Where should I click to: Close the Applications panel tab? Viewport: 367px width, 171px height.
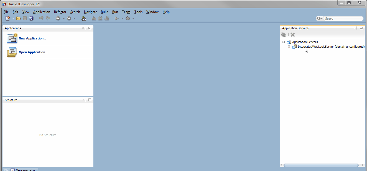click(83, 28)
